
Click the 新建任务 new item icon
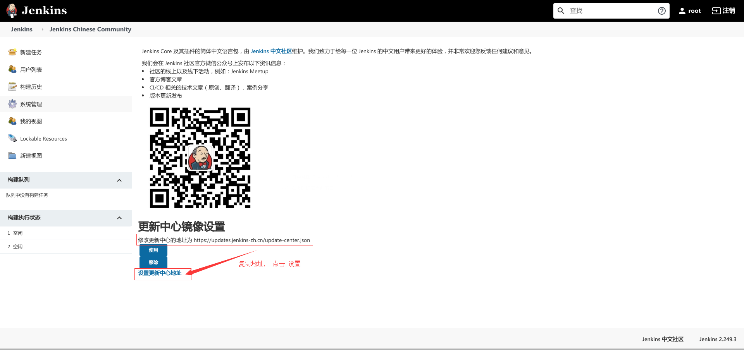(12, 52)
